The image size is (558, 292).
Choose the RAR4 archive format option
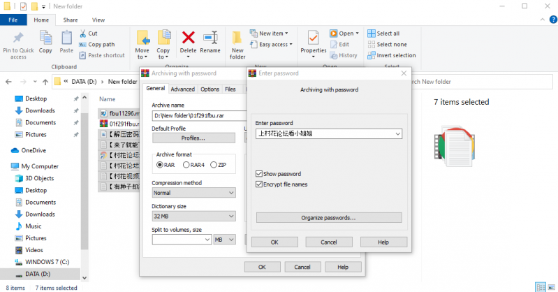click(x=186, y=165)
